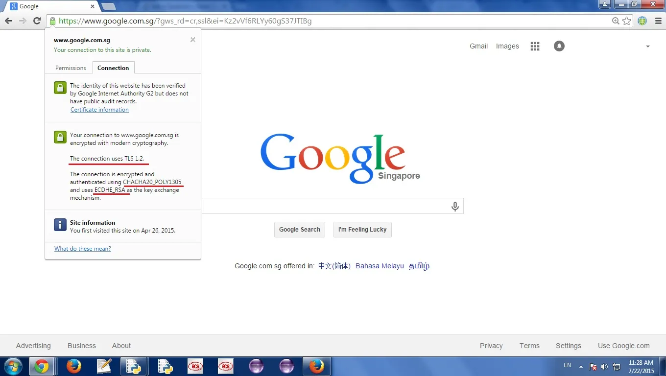This screenshot has width=666, height=376.
Task: Bookmark this page with the star icon
Action: tap(626, 21)
